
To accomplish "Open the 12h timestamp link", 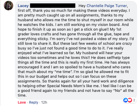I will [44, 102].
